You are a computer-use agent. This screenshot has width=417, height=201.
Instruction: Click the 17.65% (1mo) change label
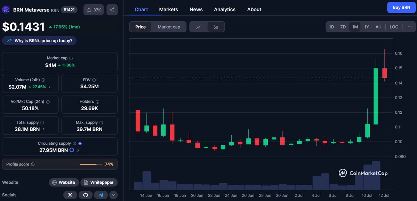click(66, 27)
